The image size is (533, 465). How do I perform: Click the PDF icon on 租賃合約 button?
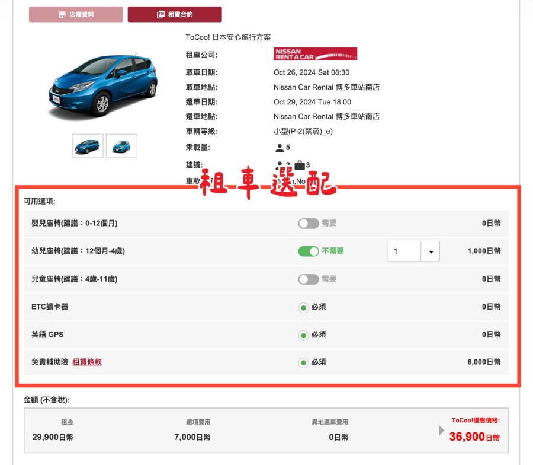[160, 14]
